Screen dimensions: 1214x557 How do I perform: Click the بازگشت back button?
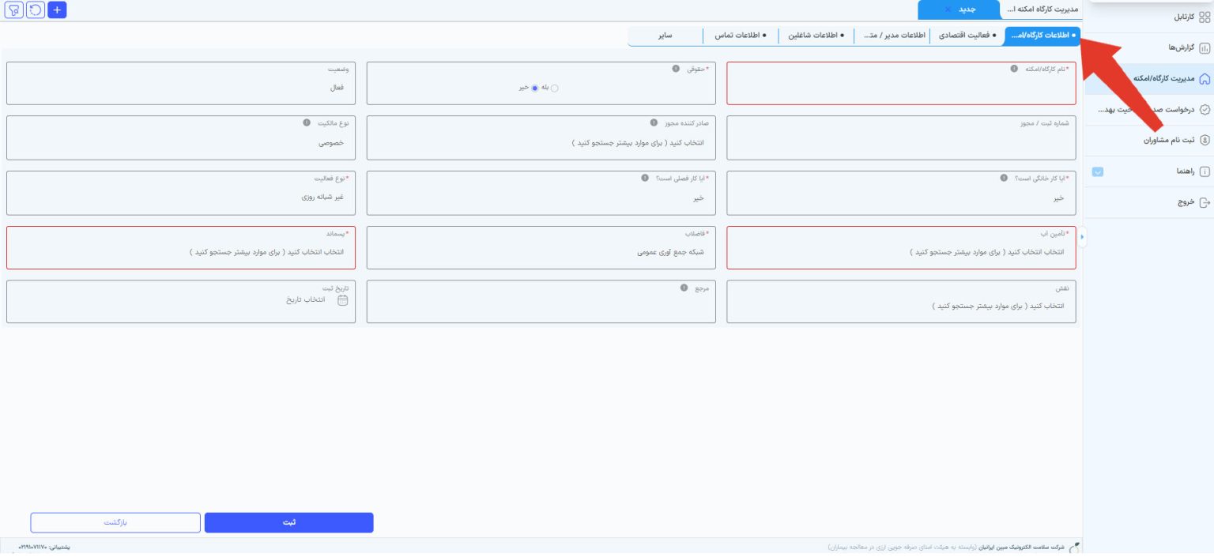115,523
